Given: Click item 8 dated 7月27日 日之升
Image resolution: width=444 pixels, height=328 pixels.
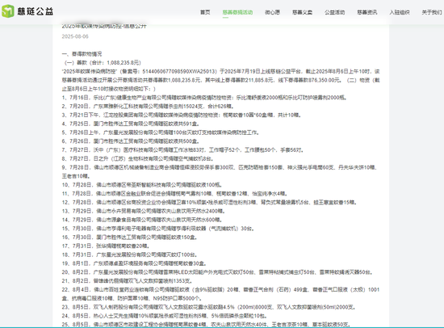Looking at the screenshot, I should (x=137, y=159).
